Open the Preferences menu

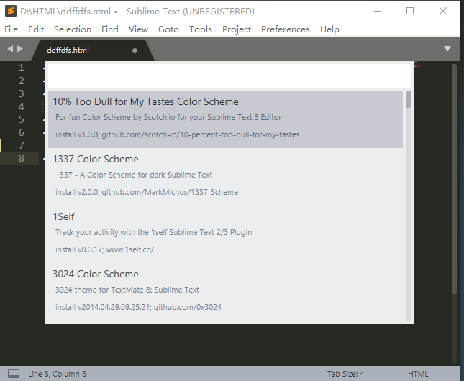[x=286, y=29]
